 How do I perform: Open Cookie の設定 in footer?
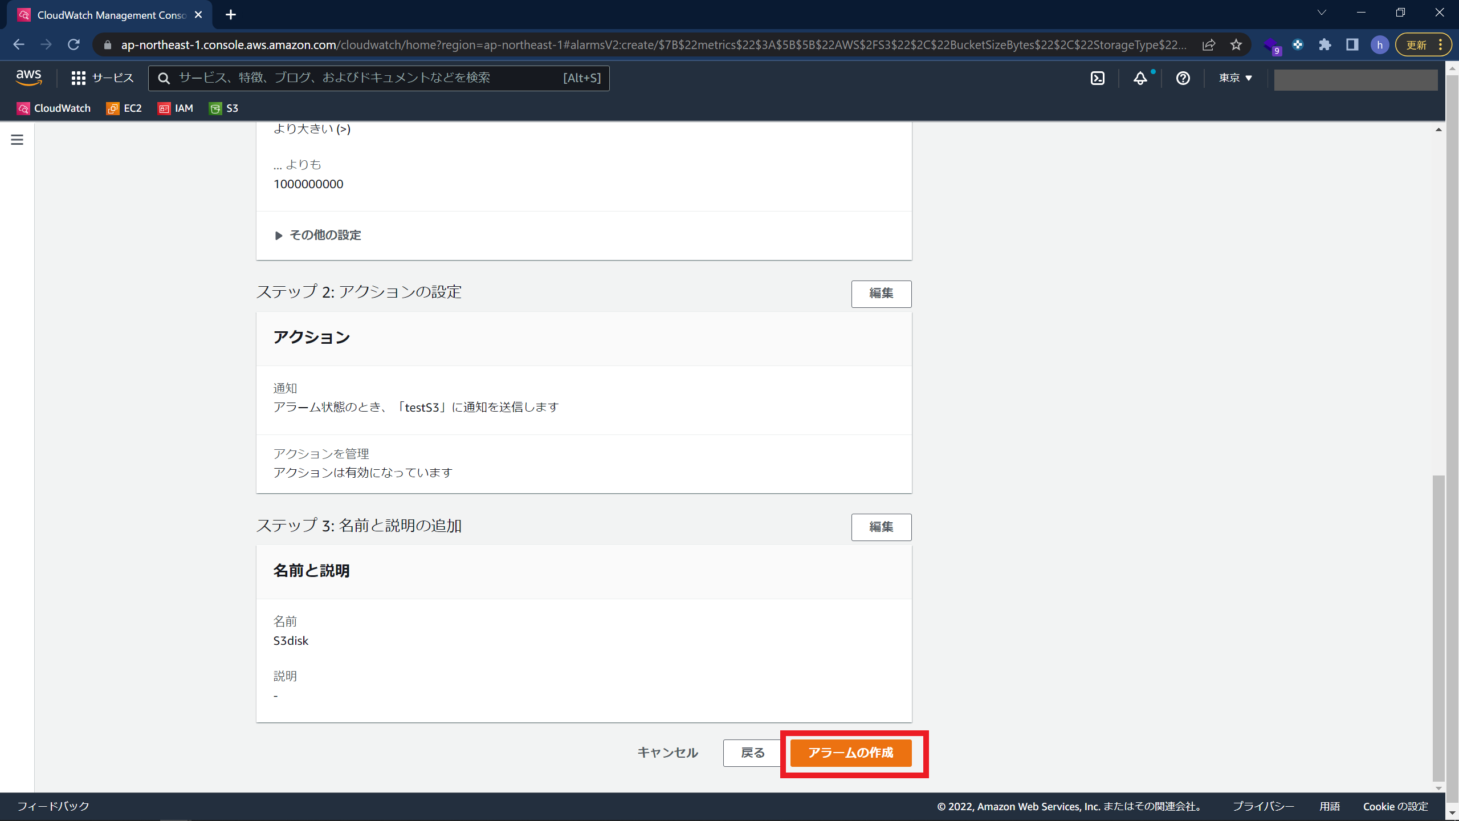point(1396,806)
